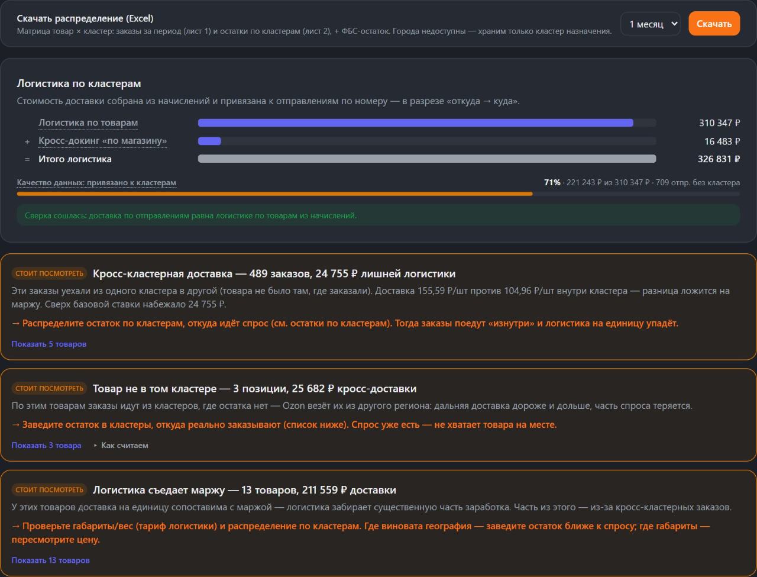Click the grey Итого логистика bar

427,159
